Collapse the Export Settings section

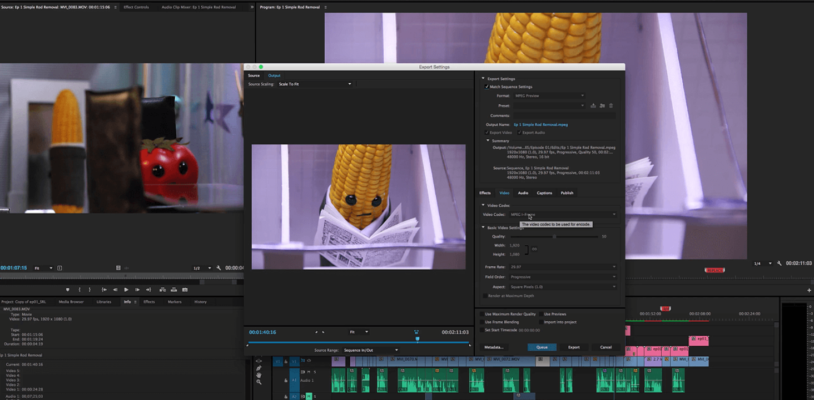point(483,79)
